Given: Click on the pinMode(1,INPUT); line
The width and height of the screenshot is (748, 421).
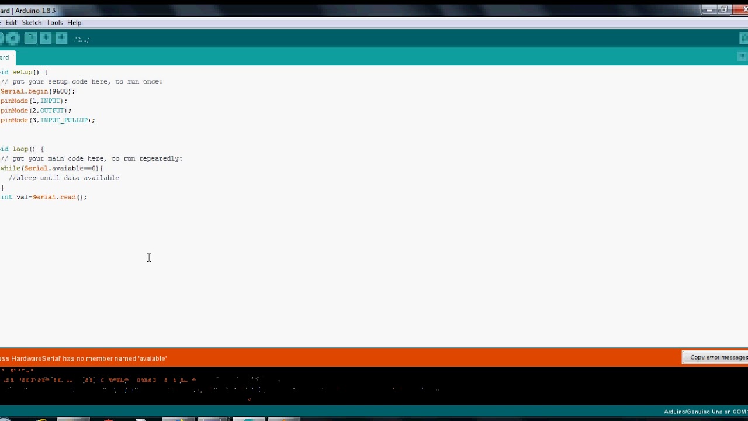Looking at the screenshot, I should tap(33, 101).
